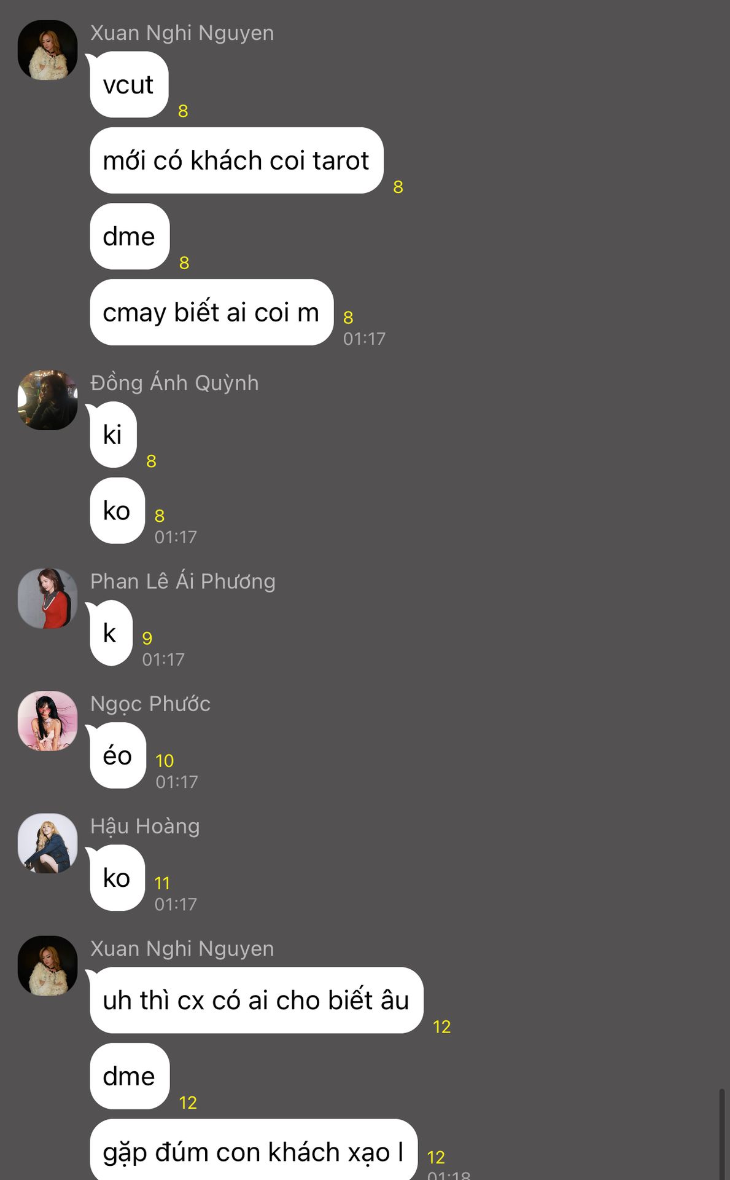
Task: Open Phan Lê Ái Phương's avatar
Action: [x=47, y=599]
